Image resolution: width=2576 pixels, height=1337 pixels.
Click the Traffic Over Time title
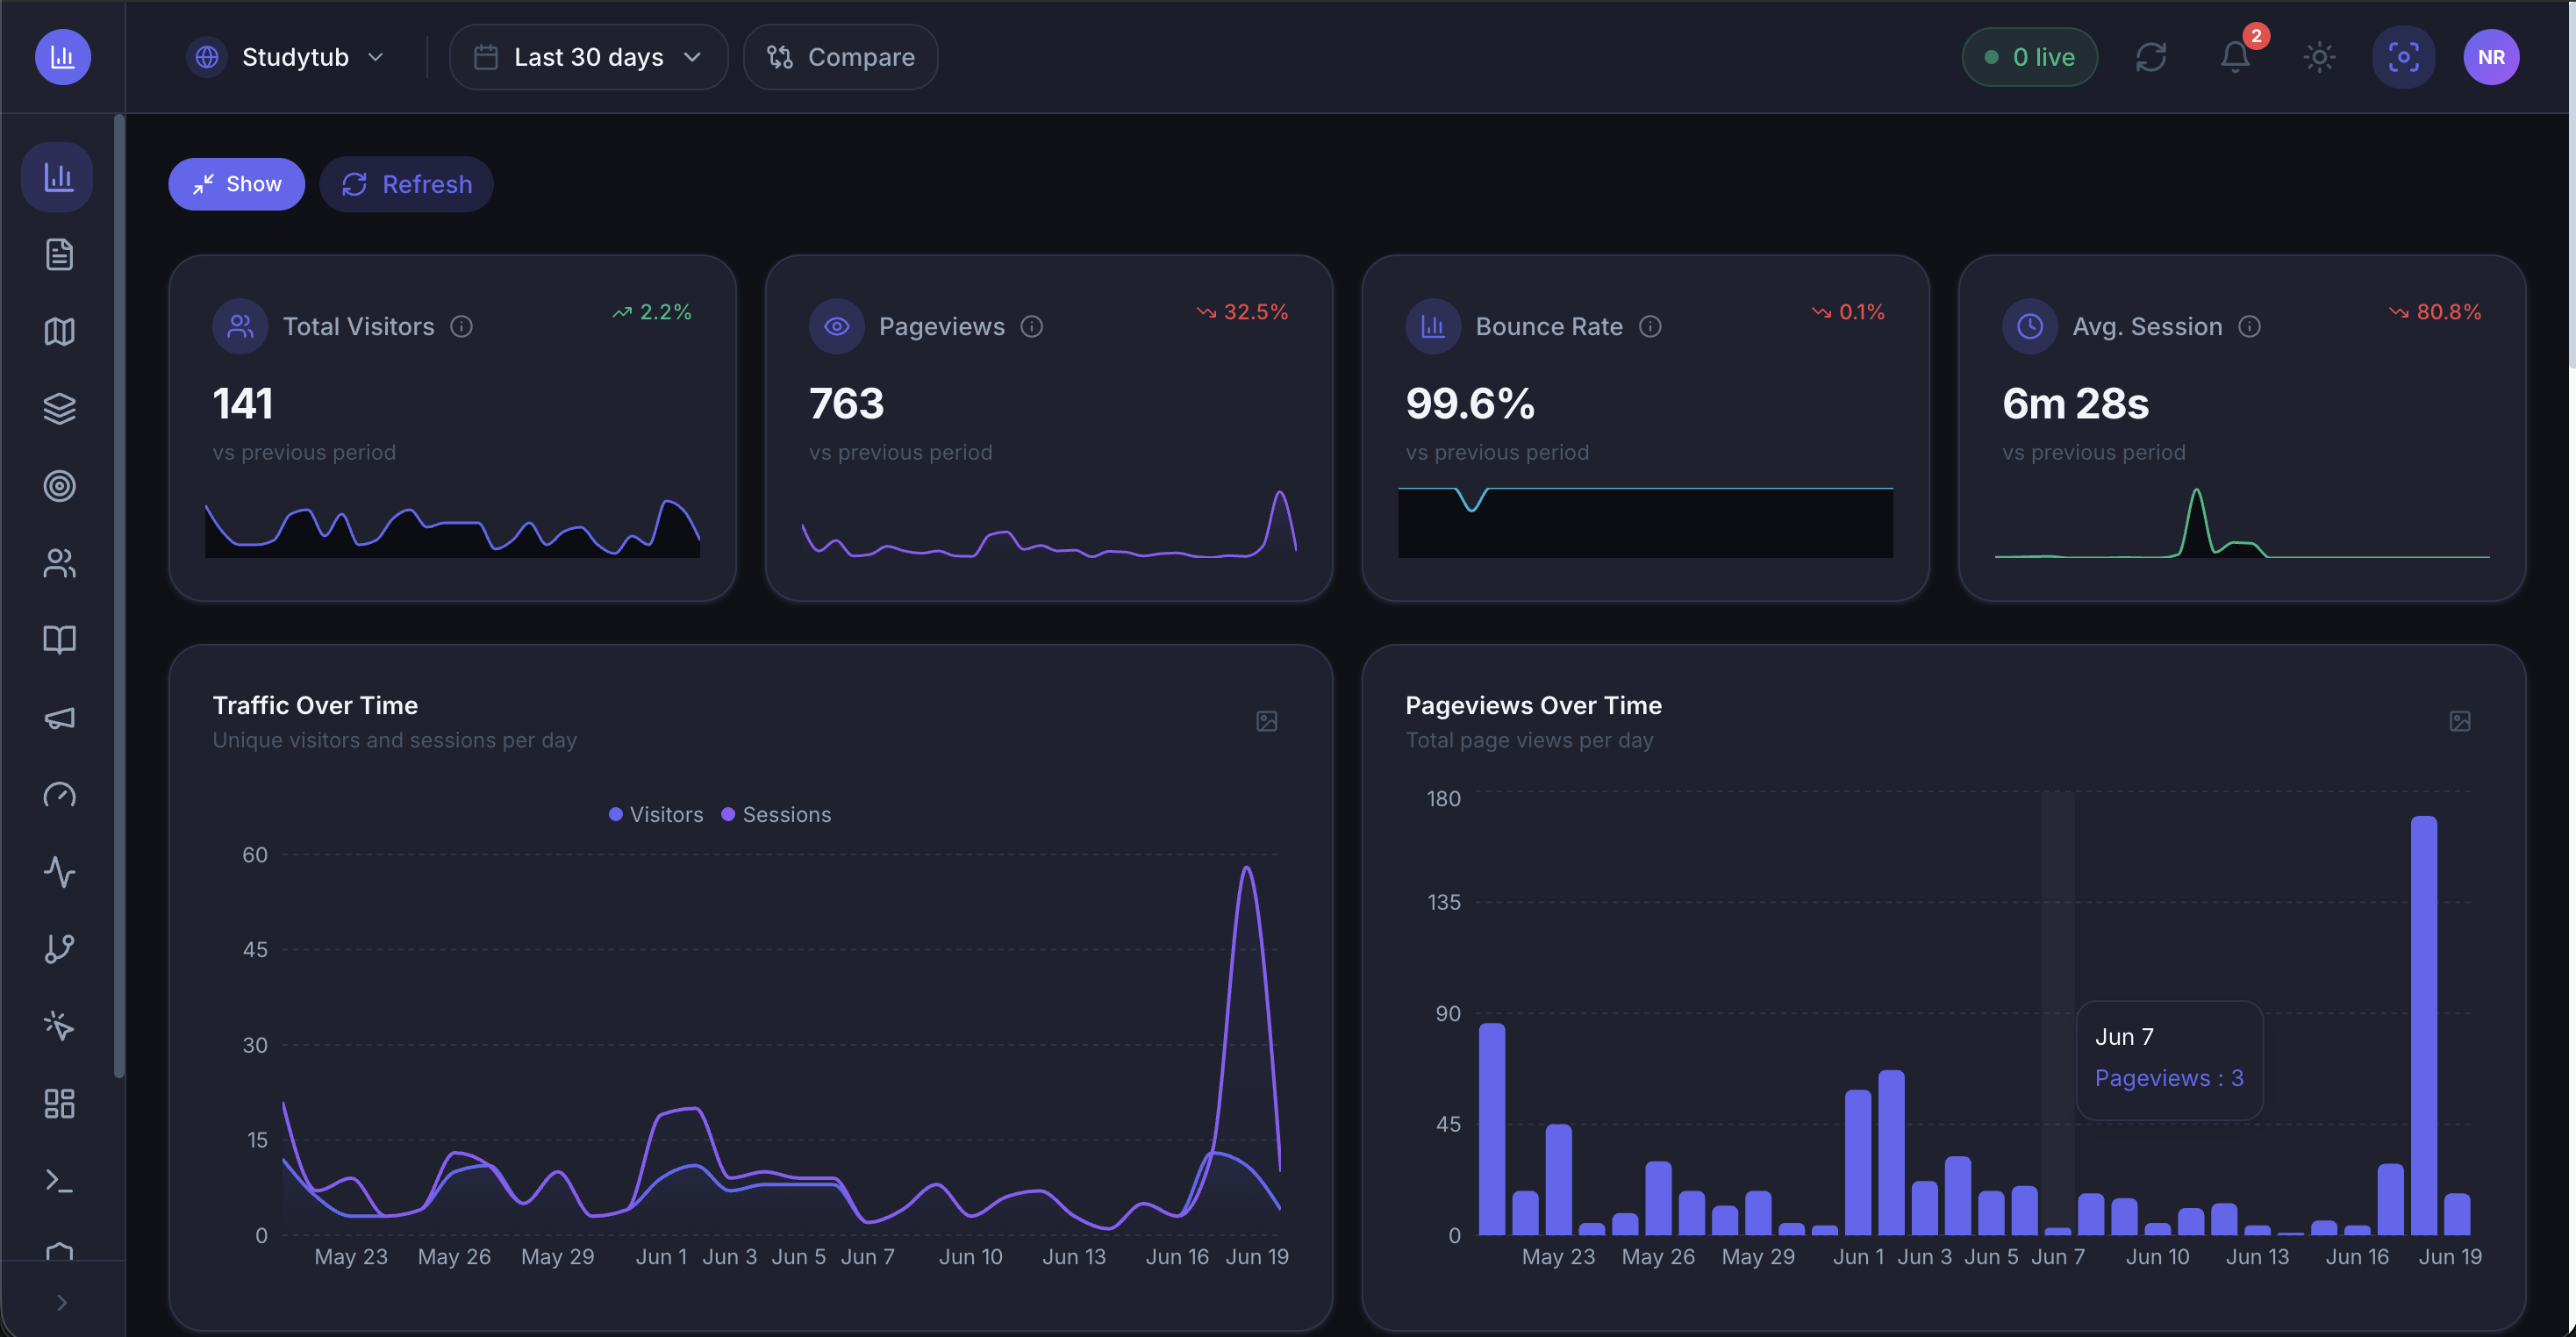315,705
